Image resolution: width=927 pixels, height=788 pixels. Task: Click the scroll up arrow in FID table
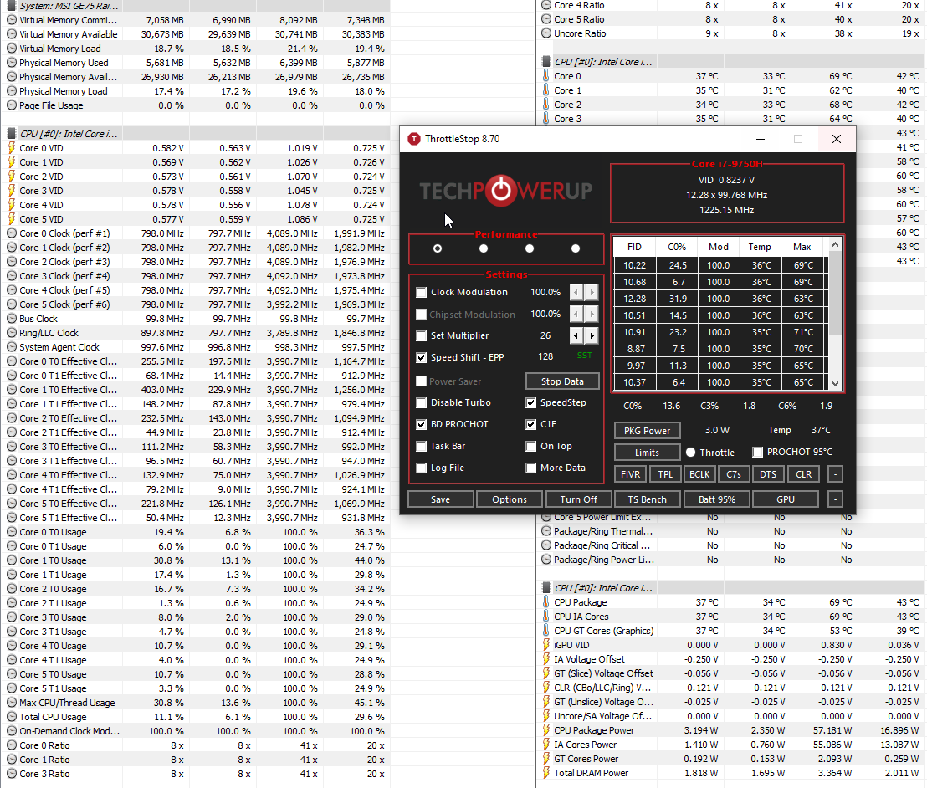835,244
